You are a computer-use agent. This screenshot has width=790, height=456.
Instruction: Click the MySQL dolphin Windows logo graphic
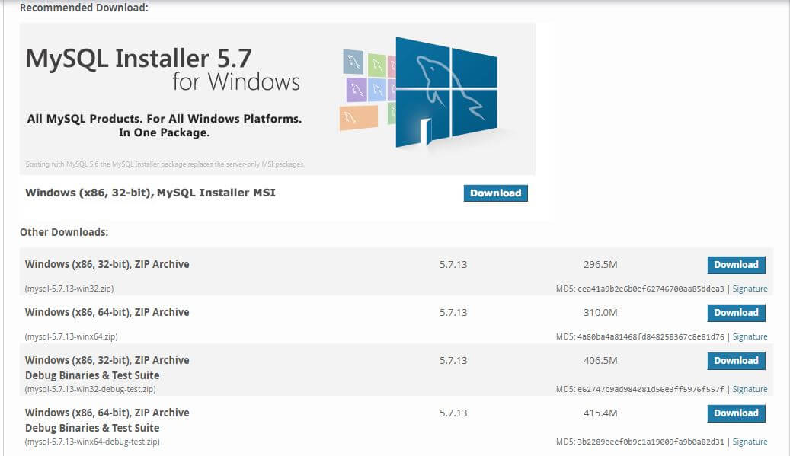pos(446,92)
